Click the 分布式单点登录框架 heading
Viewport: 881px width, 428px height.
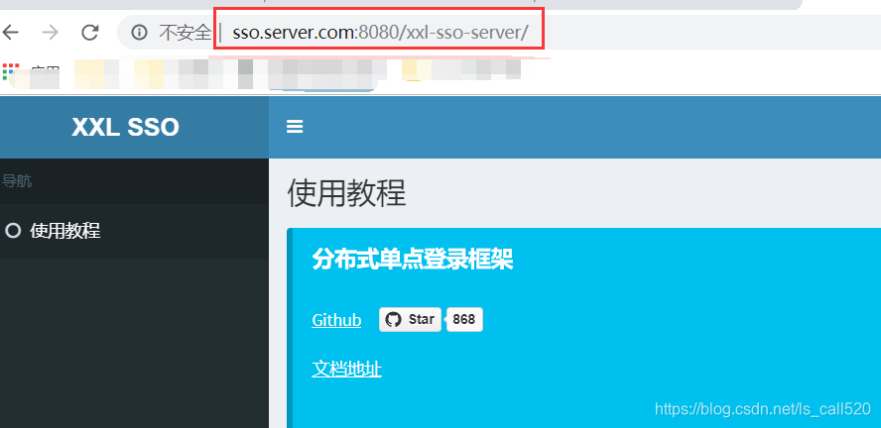point(413,260)
